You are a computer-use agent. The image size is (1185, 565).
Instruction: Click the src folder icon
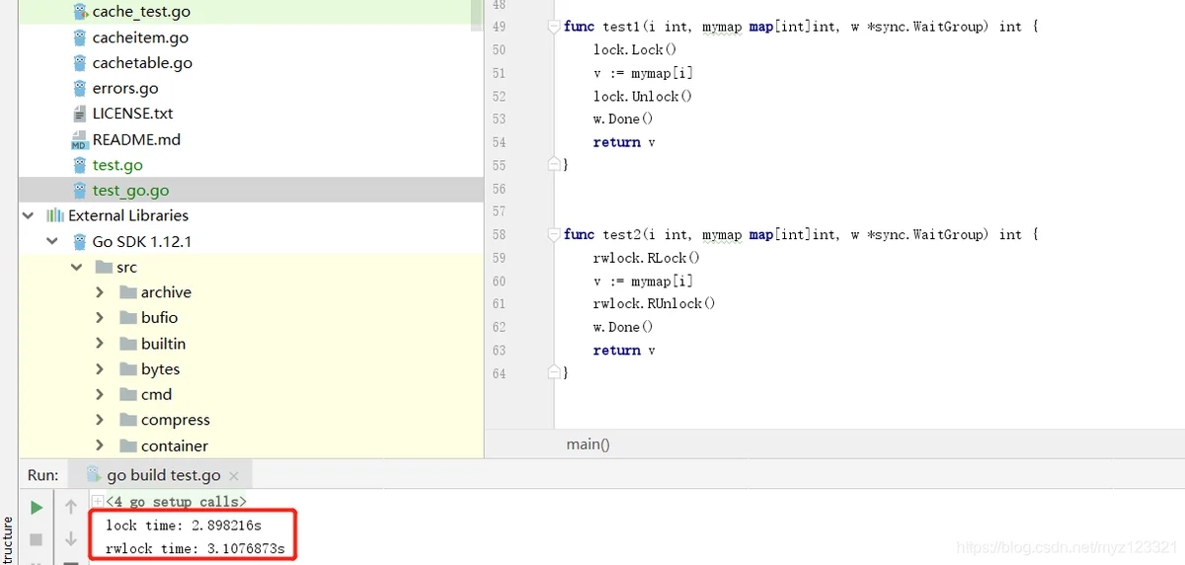pyautogui.click(x=104, y=267)
